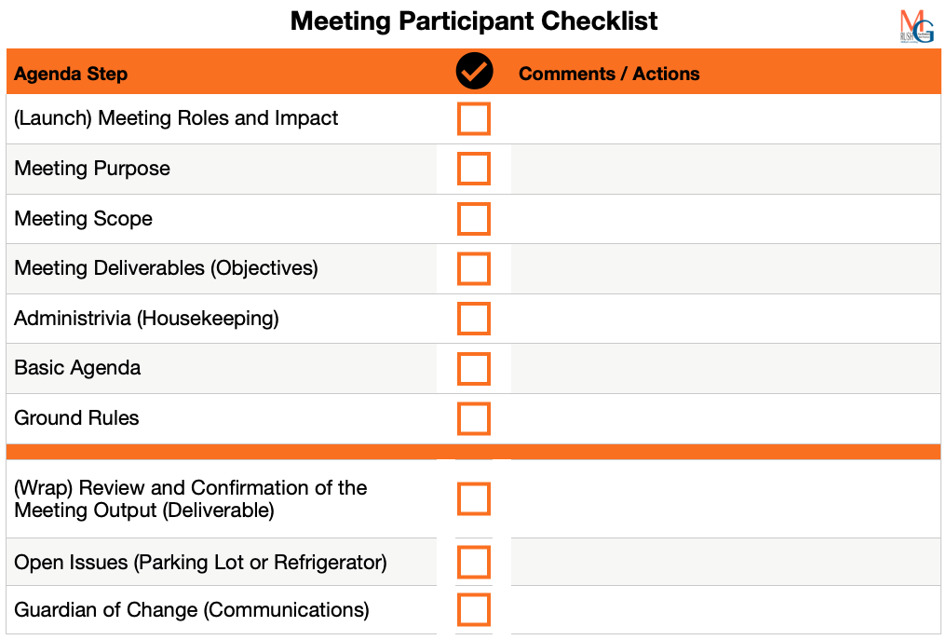The image size is (947, 640).
Task: Check the Guardian of Change box
Action: 473,610
